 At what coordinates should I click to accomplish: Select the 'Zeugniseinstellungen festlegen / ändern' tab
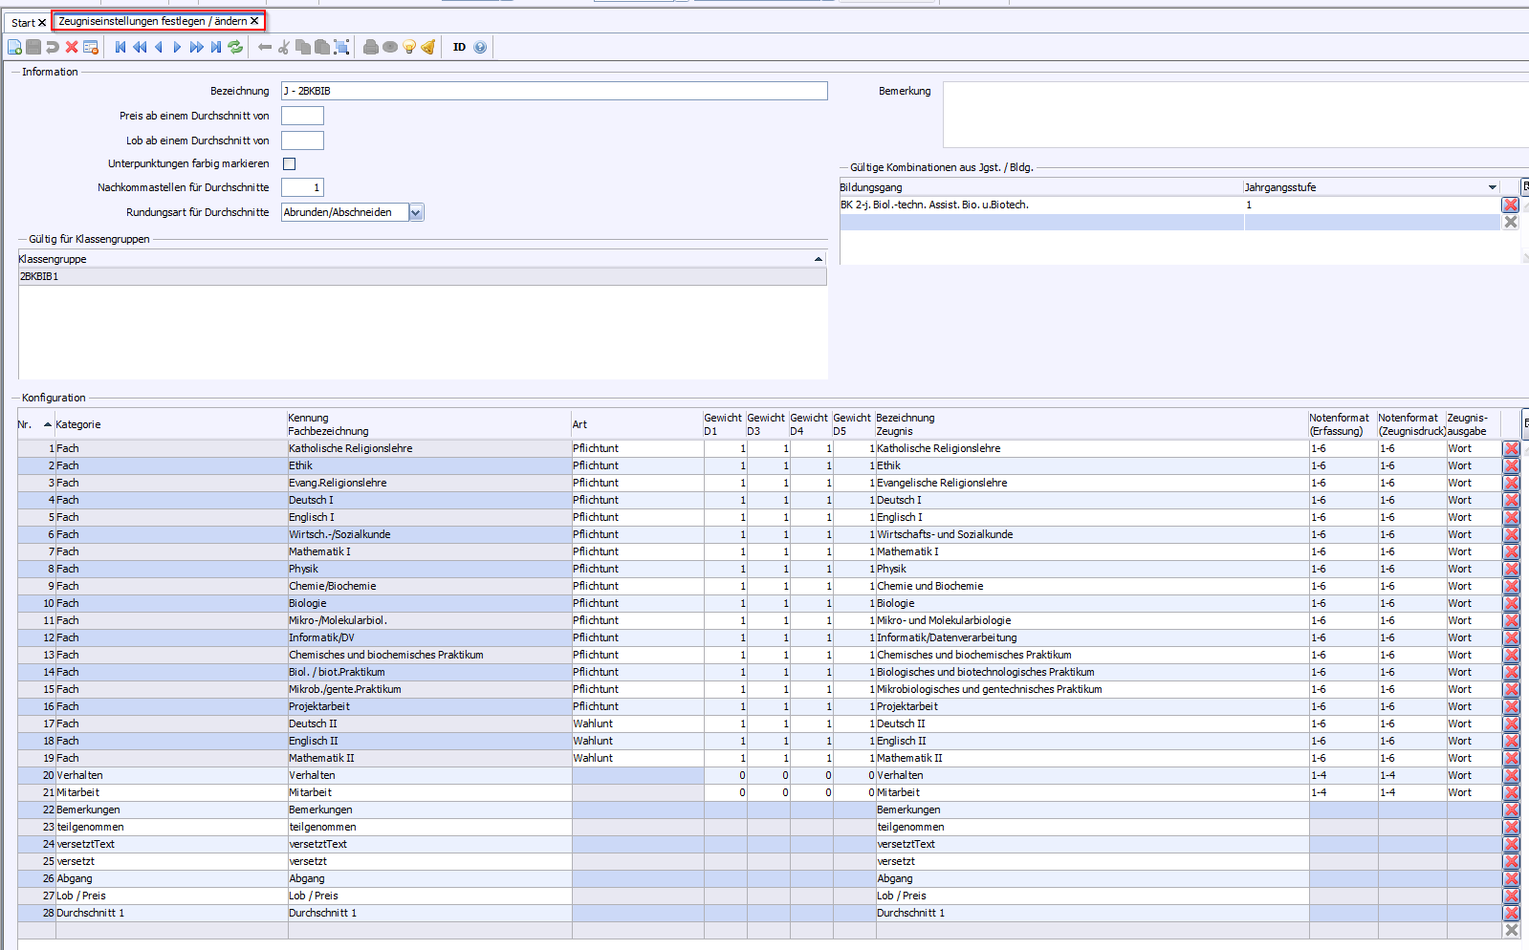click(x=152, y=21)
